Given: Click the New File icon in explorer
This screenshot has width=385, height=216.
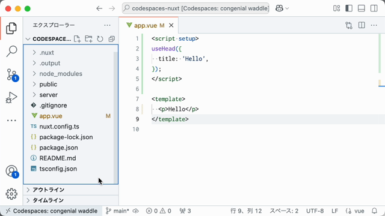Looking at the screenshot, I should pos(77,39).
